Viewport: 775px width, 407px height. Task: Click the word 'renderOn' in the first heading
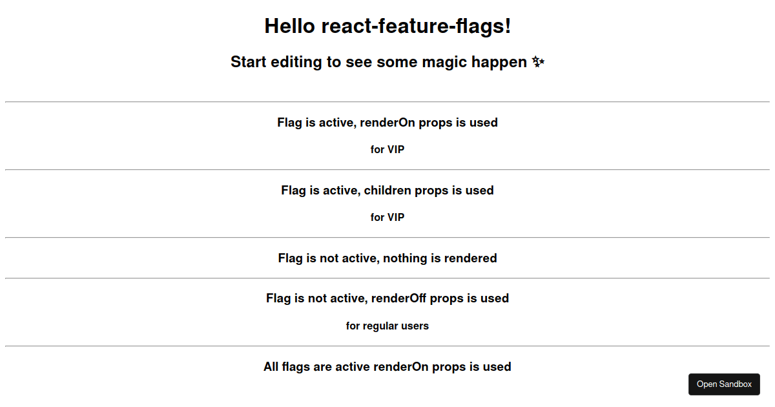pos(387,122)
